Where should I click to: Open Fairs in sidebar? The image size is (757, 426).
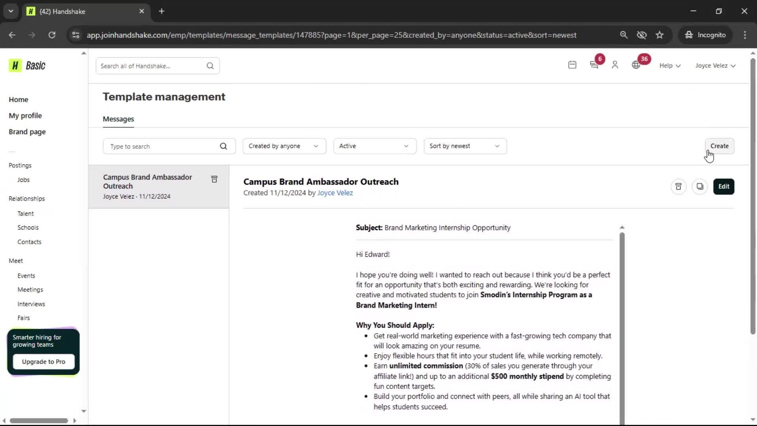[x=24, y=318]
